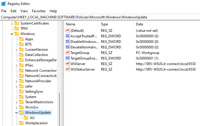Expand the SystemCertificates key

coord(12,23)
